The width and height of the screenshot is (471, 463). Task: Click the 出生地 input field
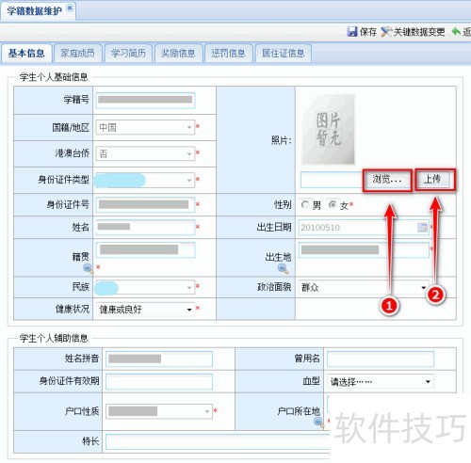point(364,250)
